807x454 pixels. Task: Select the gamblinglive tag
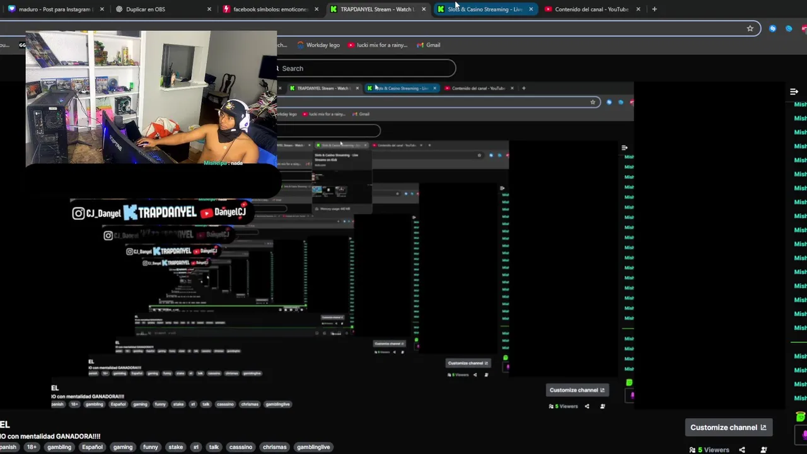click(313, 447)
